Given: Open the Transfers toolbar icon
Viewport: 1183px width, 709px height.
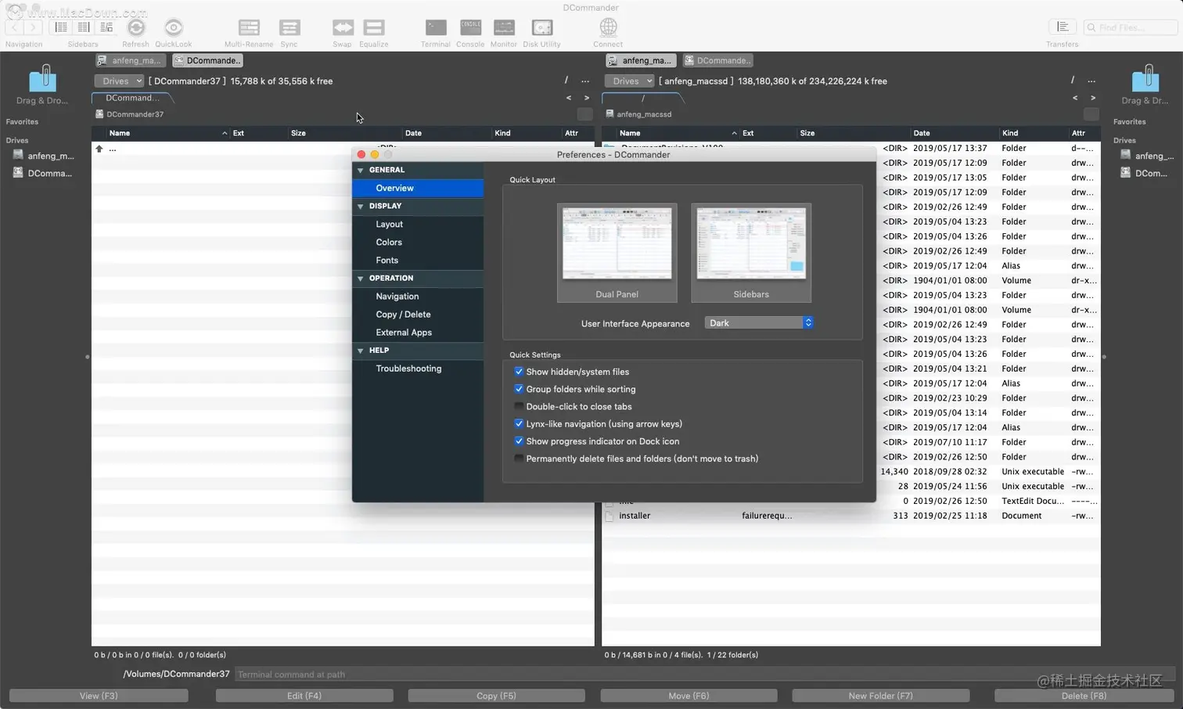Looking at the screenshot, I should pos(1063,27).
